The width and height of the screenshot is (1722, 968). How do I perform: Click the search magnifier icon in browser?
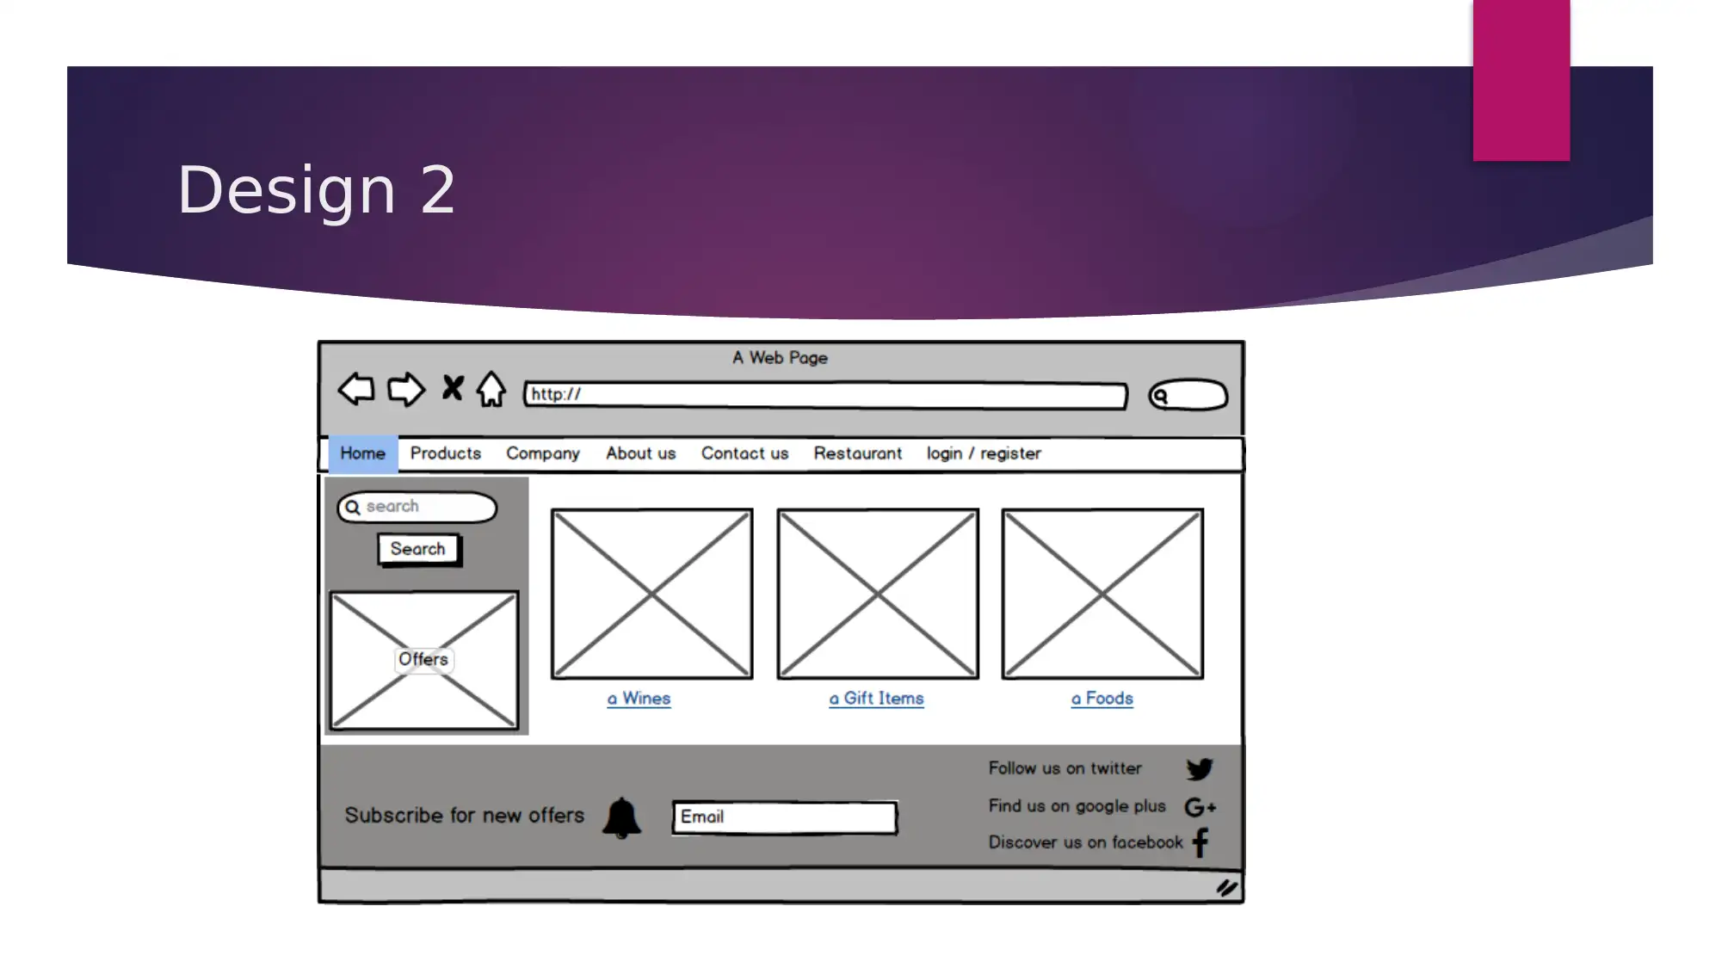coord(1162,395)
